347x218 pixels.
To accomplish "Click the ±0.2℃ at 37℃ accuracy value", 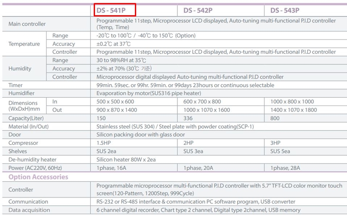I will point(114,44).
